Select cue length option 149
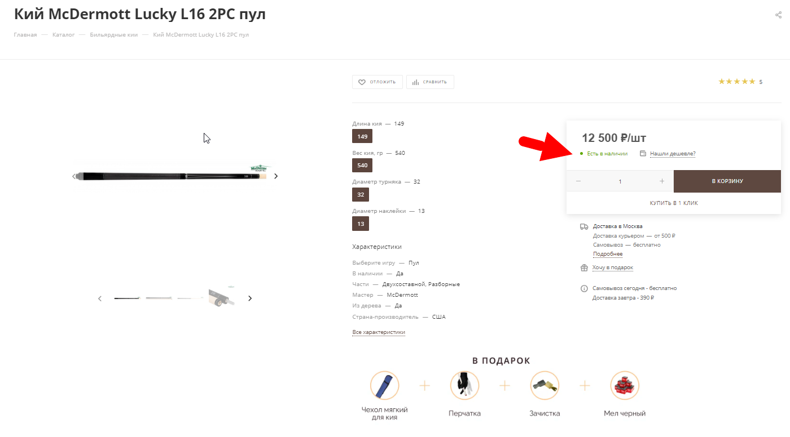This screenshot has height=437, width=790. pos(362,136)
